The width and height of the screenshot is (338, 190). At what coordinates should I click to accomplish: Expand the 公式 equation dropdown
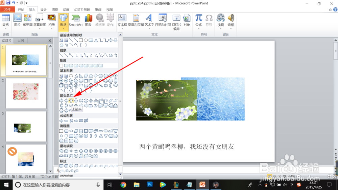coord(198,29)
